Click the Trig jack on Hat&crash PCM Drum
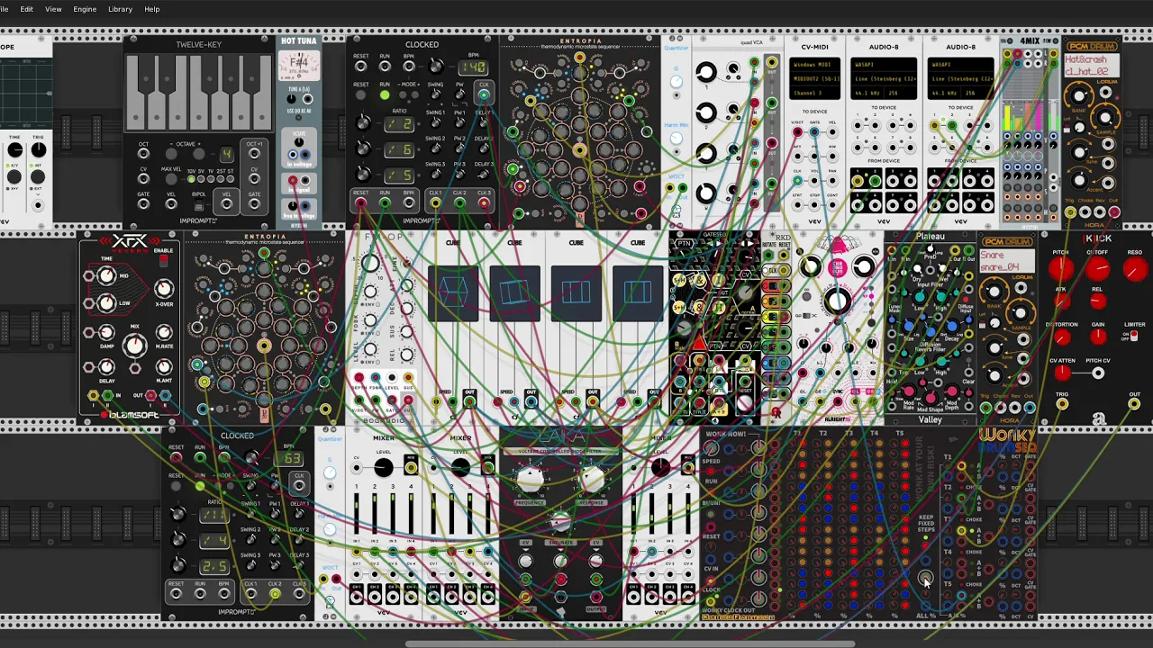 click(1070, 211)
